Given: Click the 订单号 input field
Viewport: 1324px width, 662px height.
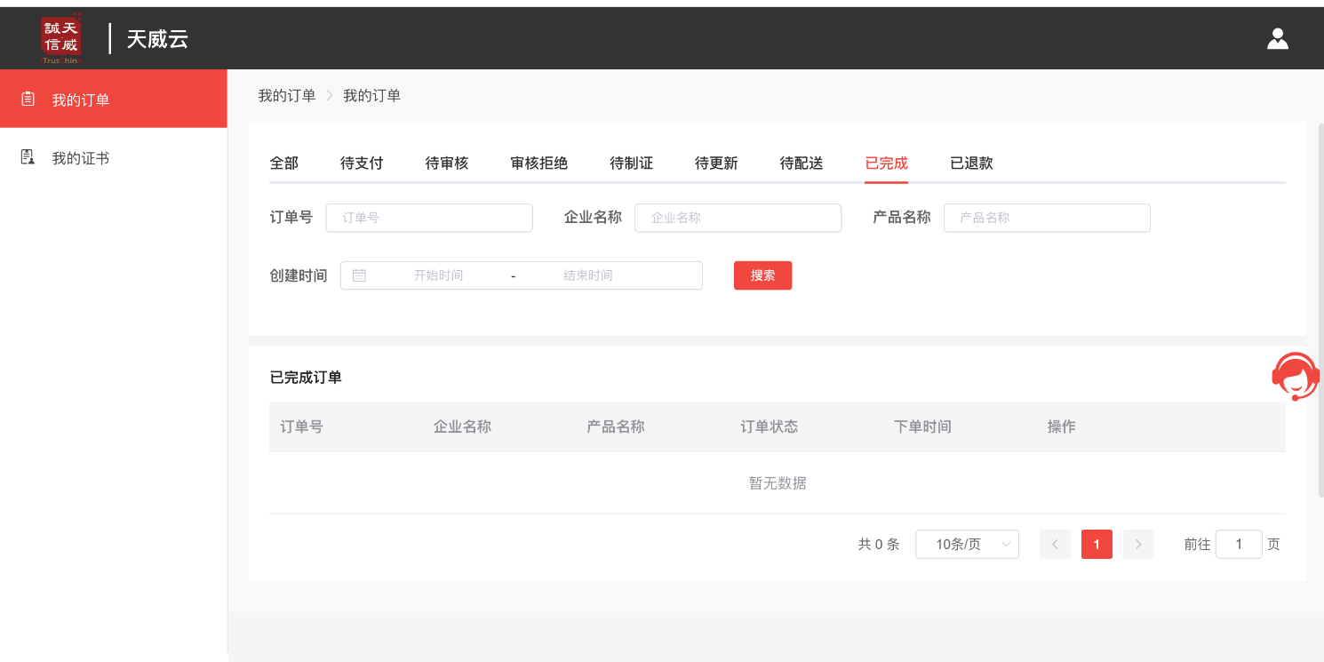Looking at the screenshot, I should tap(429, 218).
